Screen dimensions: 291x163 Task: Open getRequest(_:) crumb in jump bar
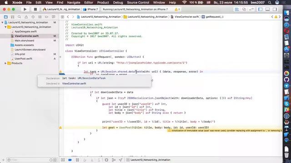click(212, 17)
